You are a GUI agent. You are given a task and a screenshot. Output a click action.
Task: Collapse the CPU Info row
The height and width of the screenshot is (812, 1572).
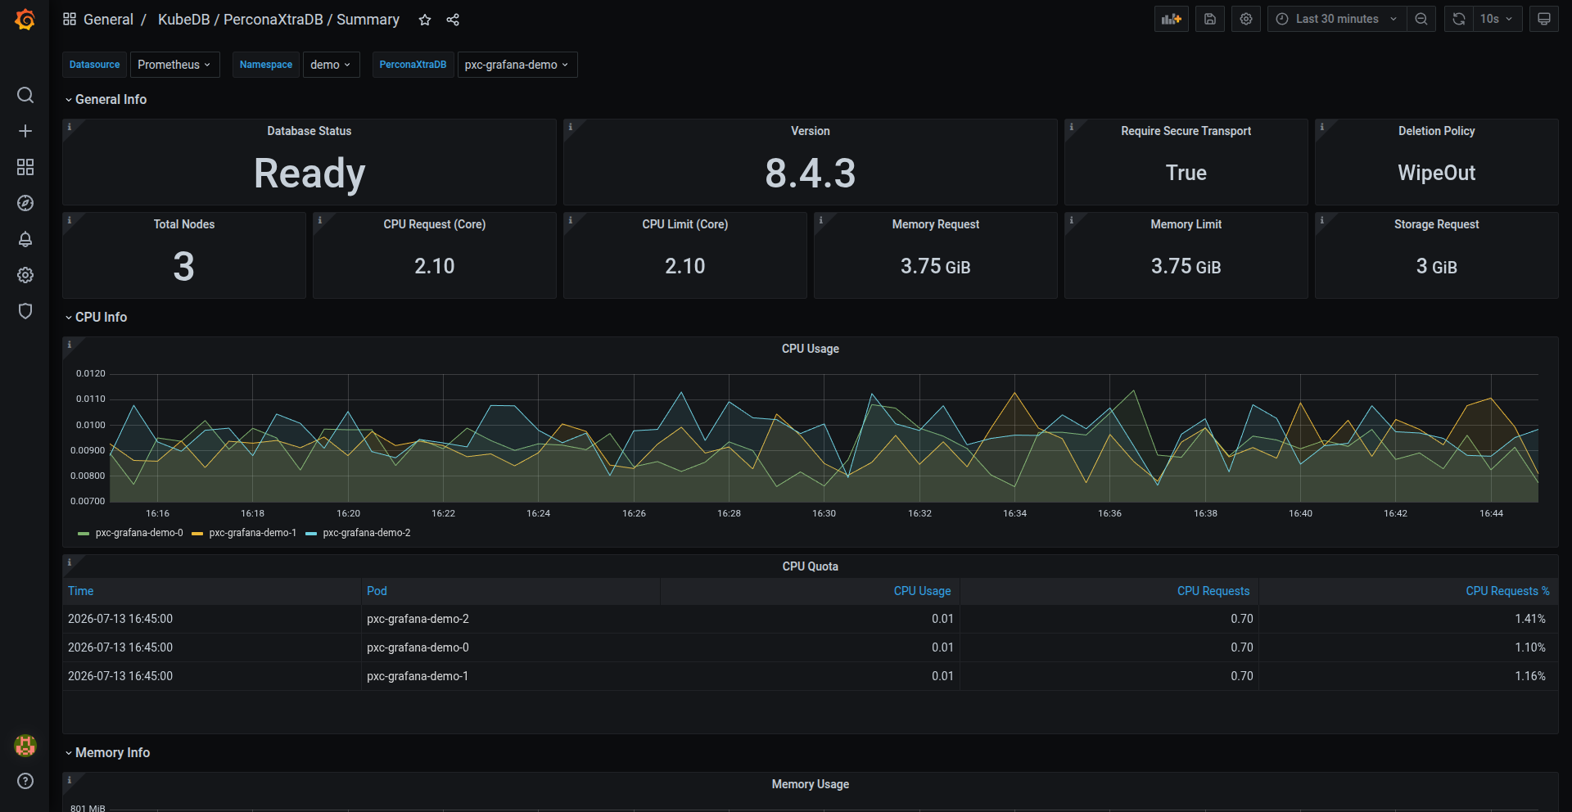tap(96, 317)
